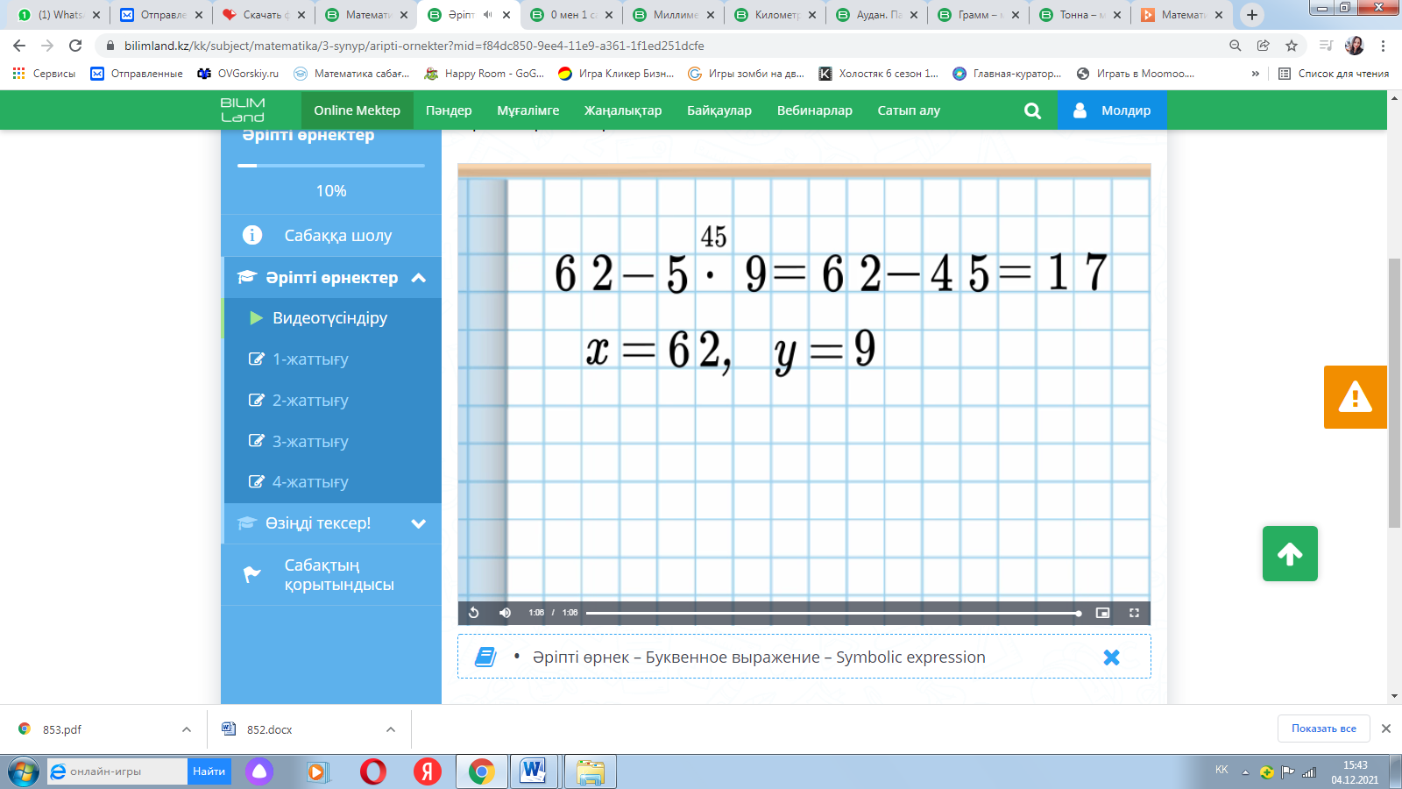Select the Online Mektep menu

(358, 110)
